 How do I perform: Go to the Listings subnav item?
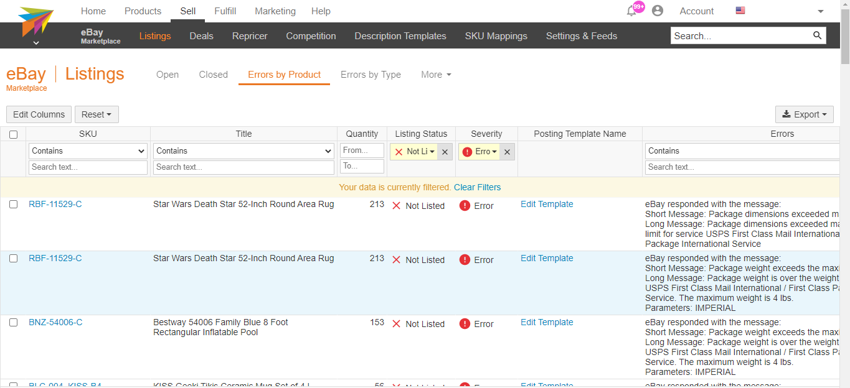tap(155, 36)
